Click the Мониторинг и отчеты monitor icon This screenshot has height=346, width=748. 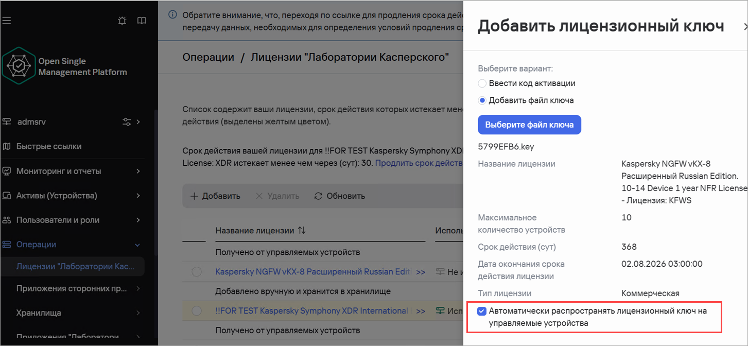click(7, 171)
